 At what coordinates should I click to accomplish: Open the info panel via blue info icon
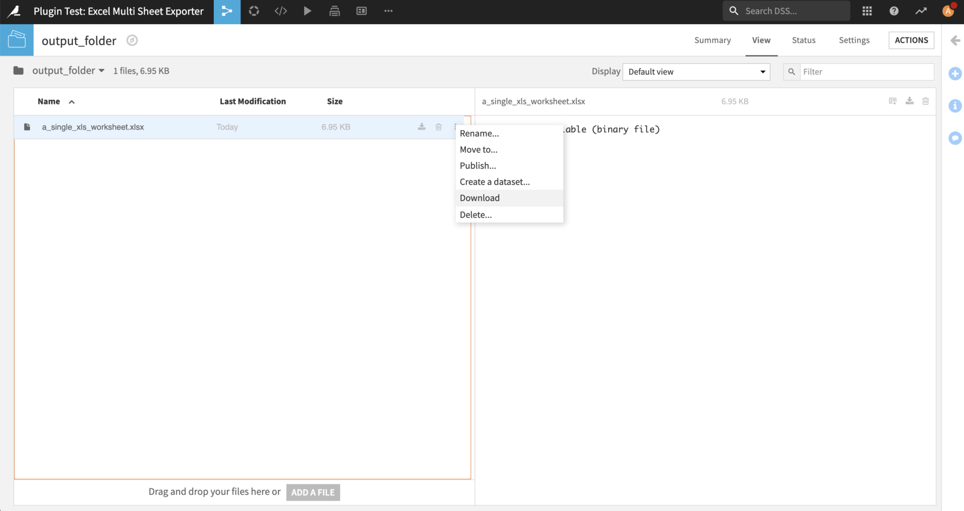click(955, 106)
